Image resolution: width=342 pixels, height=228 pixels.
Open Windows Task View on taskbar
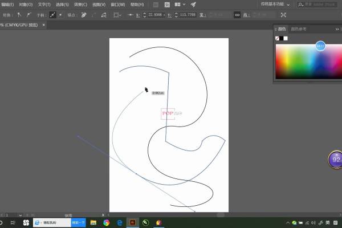[13, 222]
